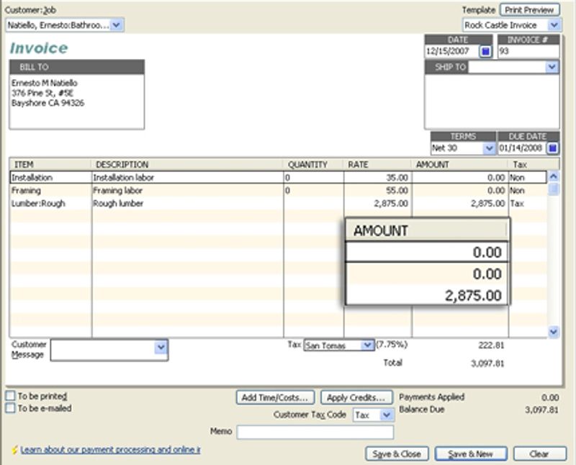The height and width of the screenshot is (465, 576).
Task: Expand the Customer:Job dropdown
Action: point(117,25)
